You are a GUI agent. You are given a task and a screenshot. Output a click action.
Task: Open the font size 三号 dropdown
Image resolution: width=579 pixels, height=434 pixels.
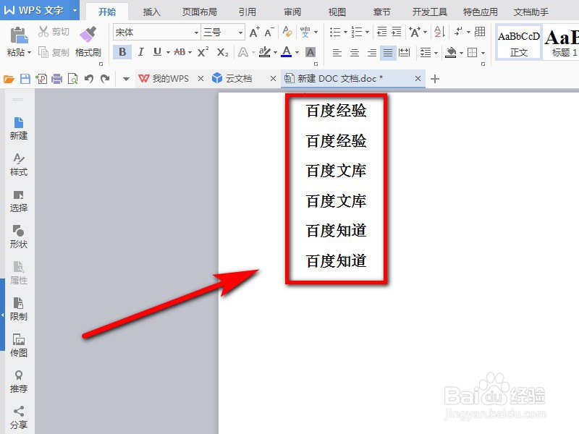coord(240,33)
